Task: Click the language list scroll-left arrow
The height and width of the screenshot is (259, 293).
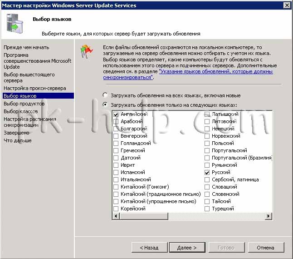Action: (116, 216)
